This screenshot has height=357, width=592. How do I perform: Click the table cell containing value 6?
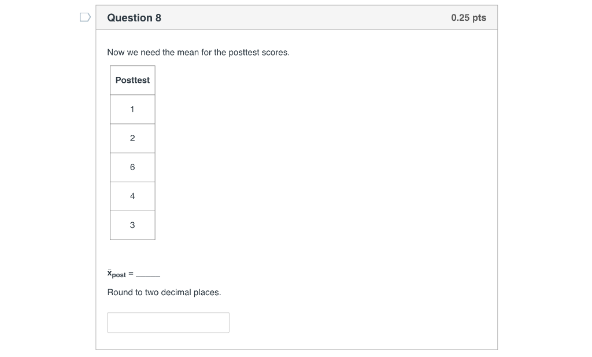pyautogui.click(x=132, y=167)
